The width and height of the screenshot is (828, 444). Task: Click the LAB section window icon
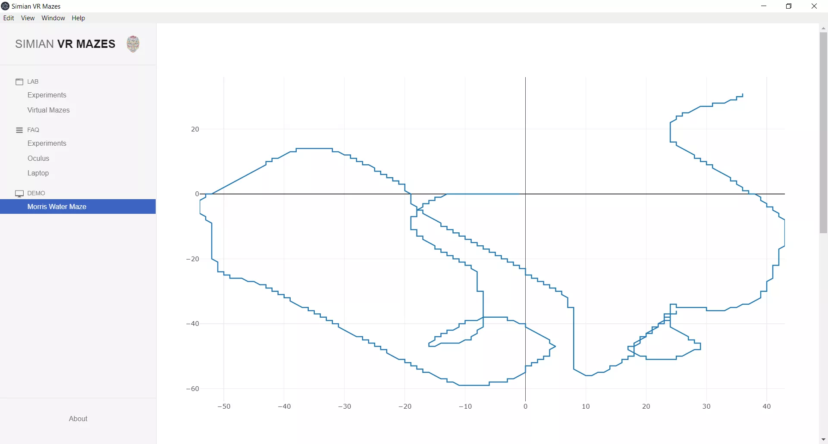pyautogui.click(x=19, y=81)
